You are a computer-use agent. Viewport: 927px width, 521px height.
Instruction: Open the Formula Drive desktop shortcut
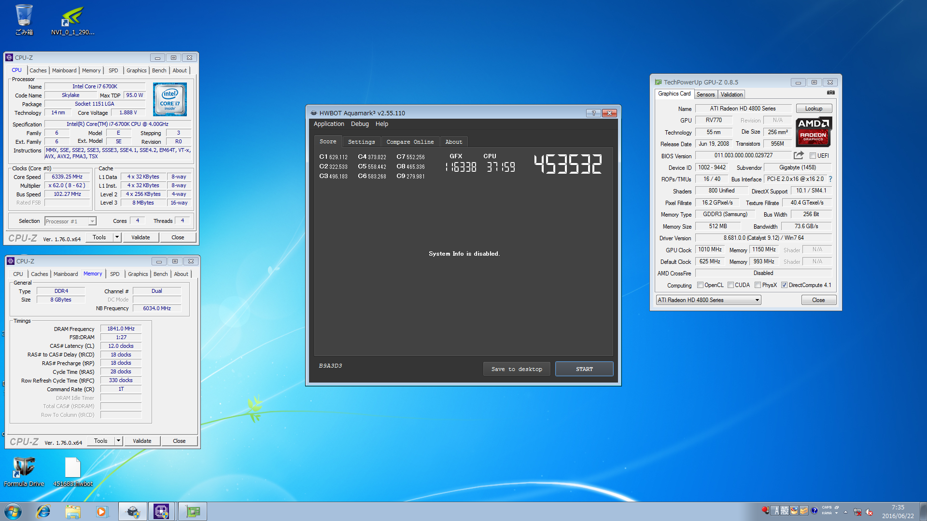tap(24, 472)
